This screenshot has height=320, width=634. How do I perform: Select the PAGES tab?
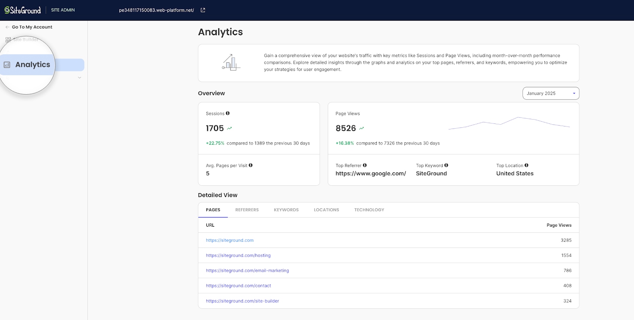pyautogui.click(x=213, y=210)
